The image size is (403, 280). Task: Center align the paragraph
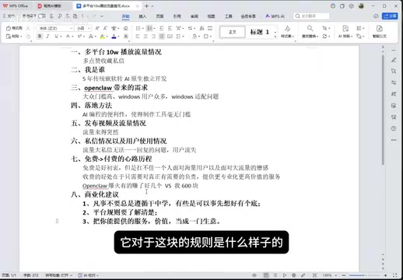coord(145,37)
